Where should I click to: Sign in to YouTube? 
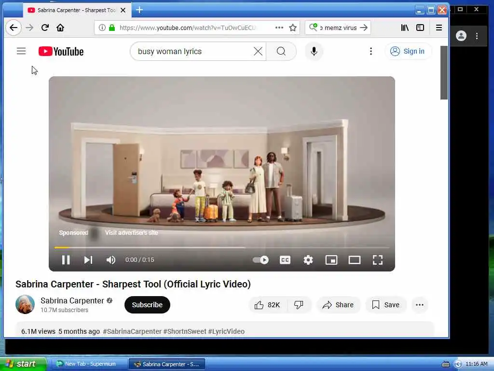tap(408, 51)
